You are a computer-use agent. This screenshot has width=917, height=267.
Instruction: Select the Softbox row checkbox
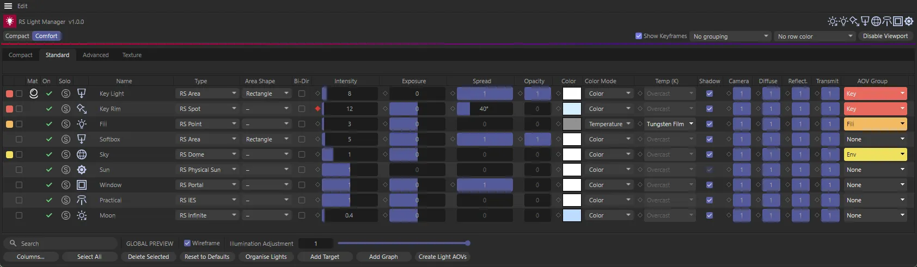pos(19,139)
